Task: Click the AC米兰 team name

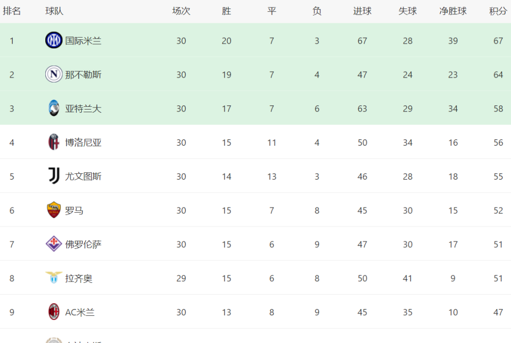Action: [80, 312]
